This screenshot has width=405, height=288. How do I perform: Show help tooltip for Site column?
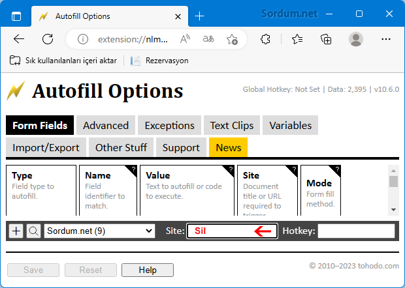(x=294, y=169)
